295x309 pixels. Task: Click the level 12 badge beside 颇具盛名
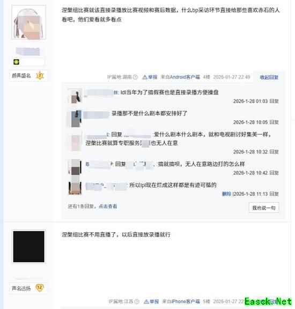click(x=40, y=75)
